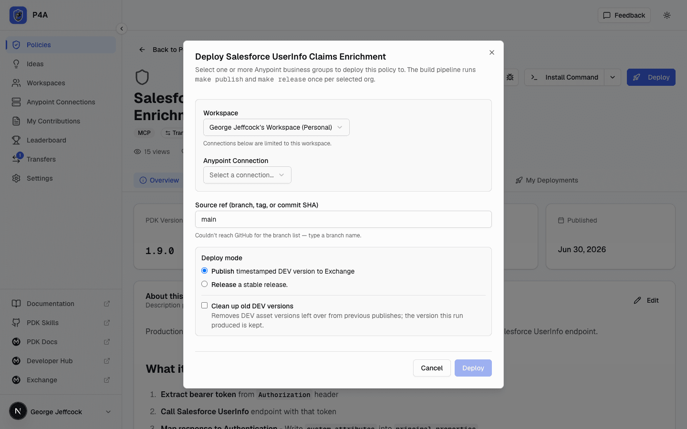
Task: Click the back arrow icon
Action: (142, 50)
